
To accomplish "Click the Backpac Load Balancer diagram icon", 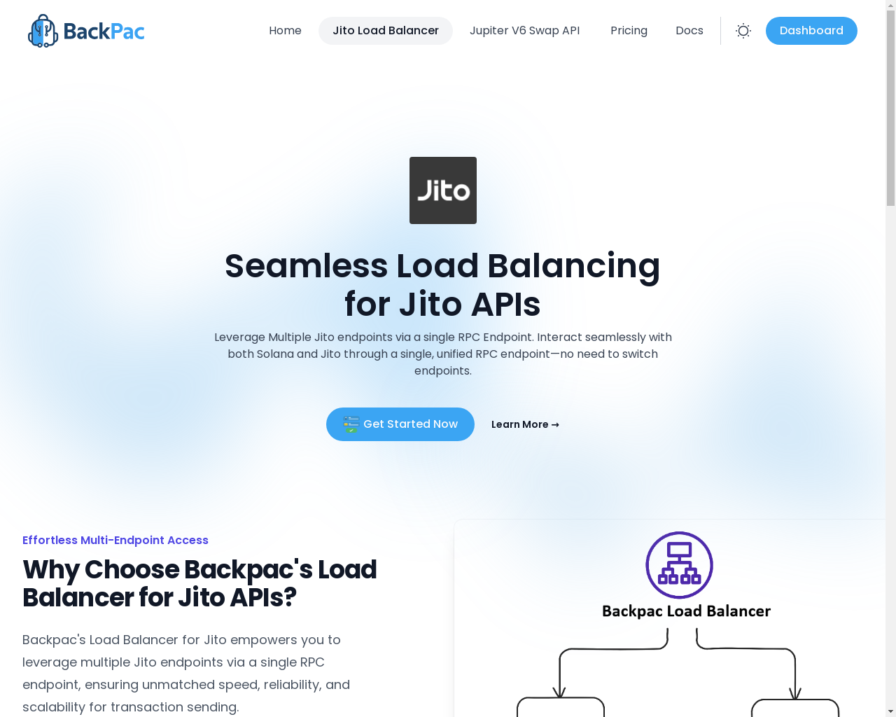I will (679, 565).
